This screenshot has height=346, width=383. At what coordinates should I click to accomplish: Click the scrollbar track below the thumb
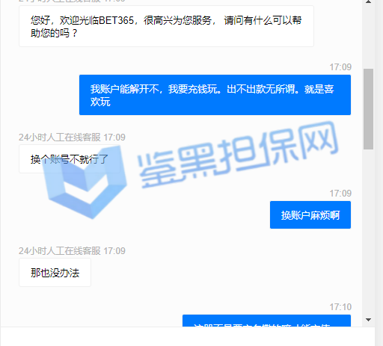(x=368, y=232)
